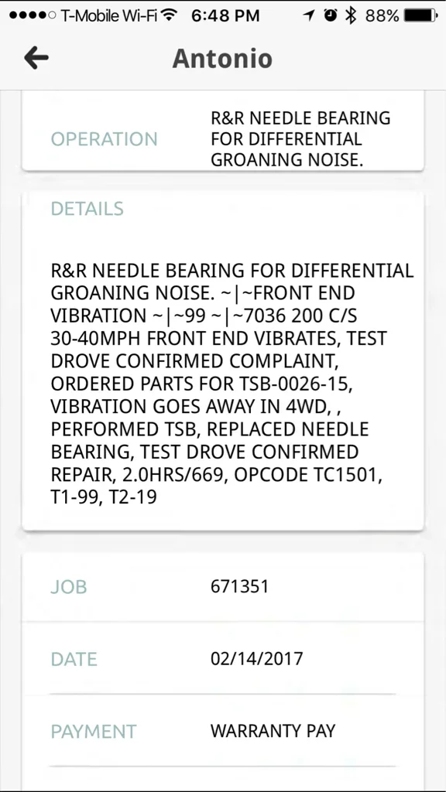Select job number 671351
The width and height of the screenshot is (446, 792).
click(240, 586)
